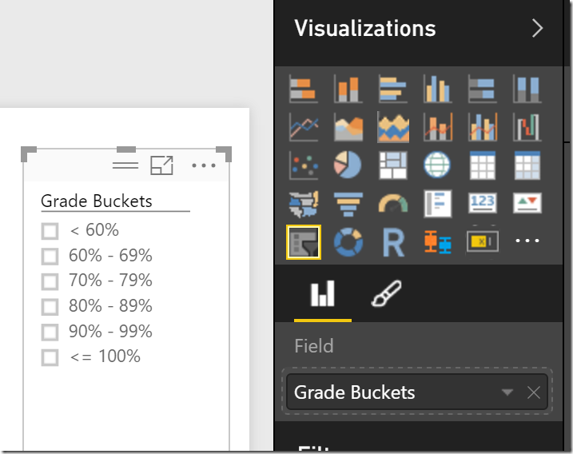Choose the globe map visualization
The height and width of the screenshot is (454, 573).
point(438,166)
